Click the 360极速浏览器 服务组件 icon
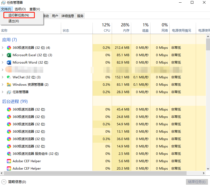 point(9,154)
